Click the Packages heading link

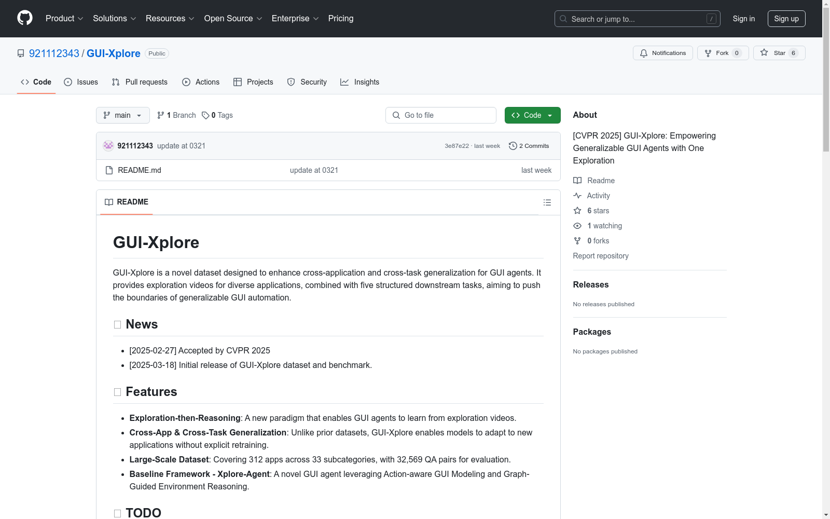coord(592,332)
